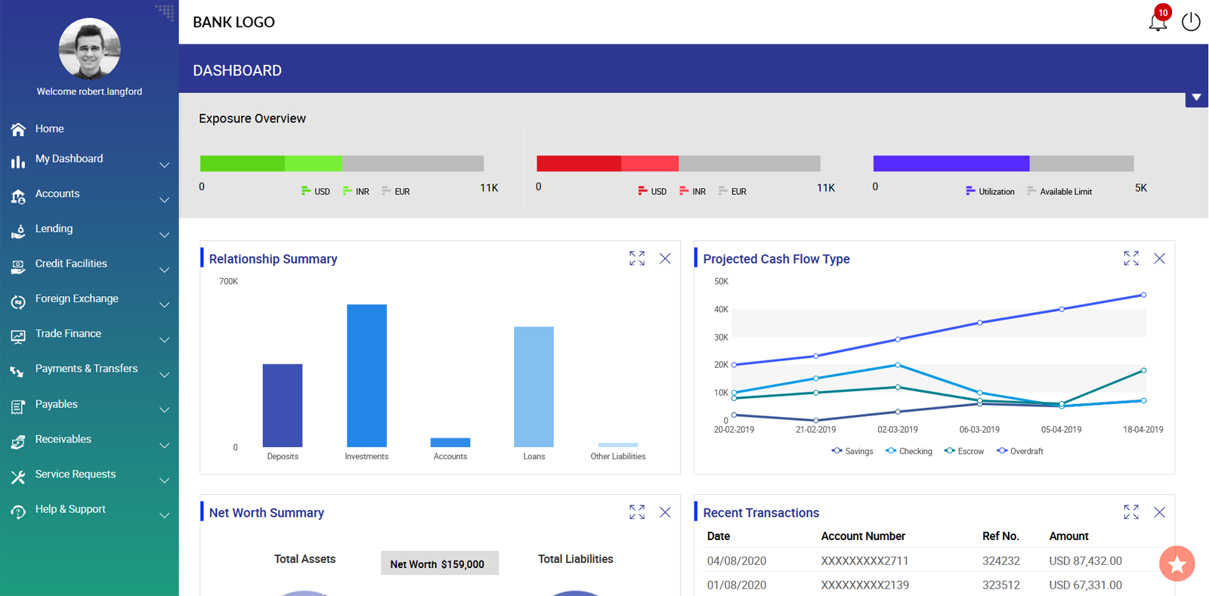
Task: Close the Net Worth Summary widget
Action: [x=665, y=512]
